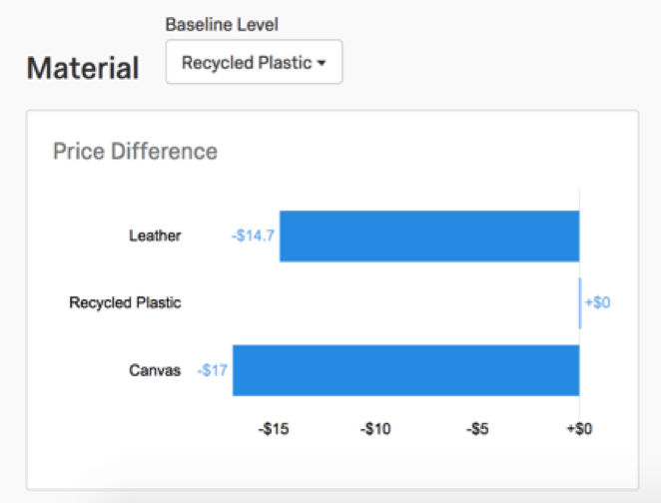The height and width of the screenshot is (503, 661).
Task: Click the Material section heading
Action: pyautogui.click(x=83, y=68)
